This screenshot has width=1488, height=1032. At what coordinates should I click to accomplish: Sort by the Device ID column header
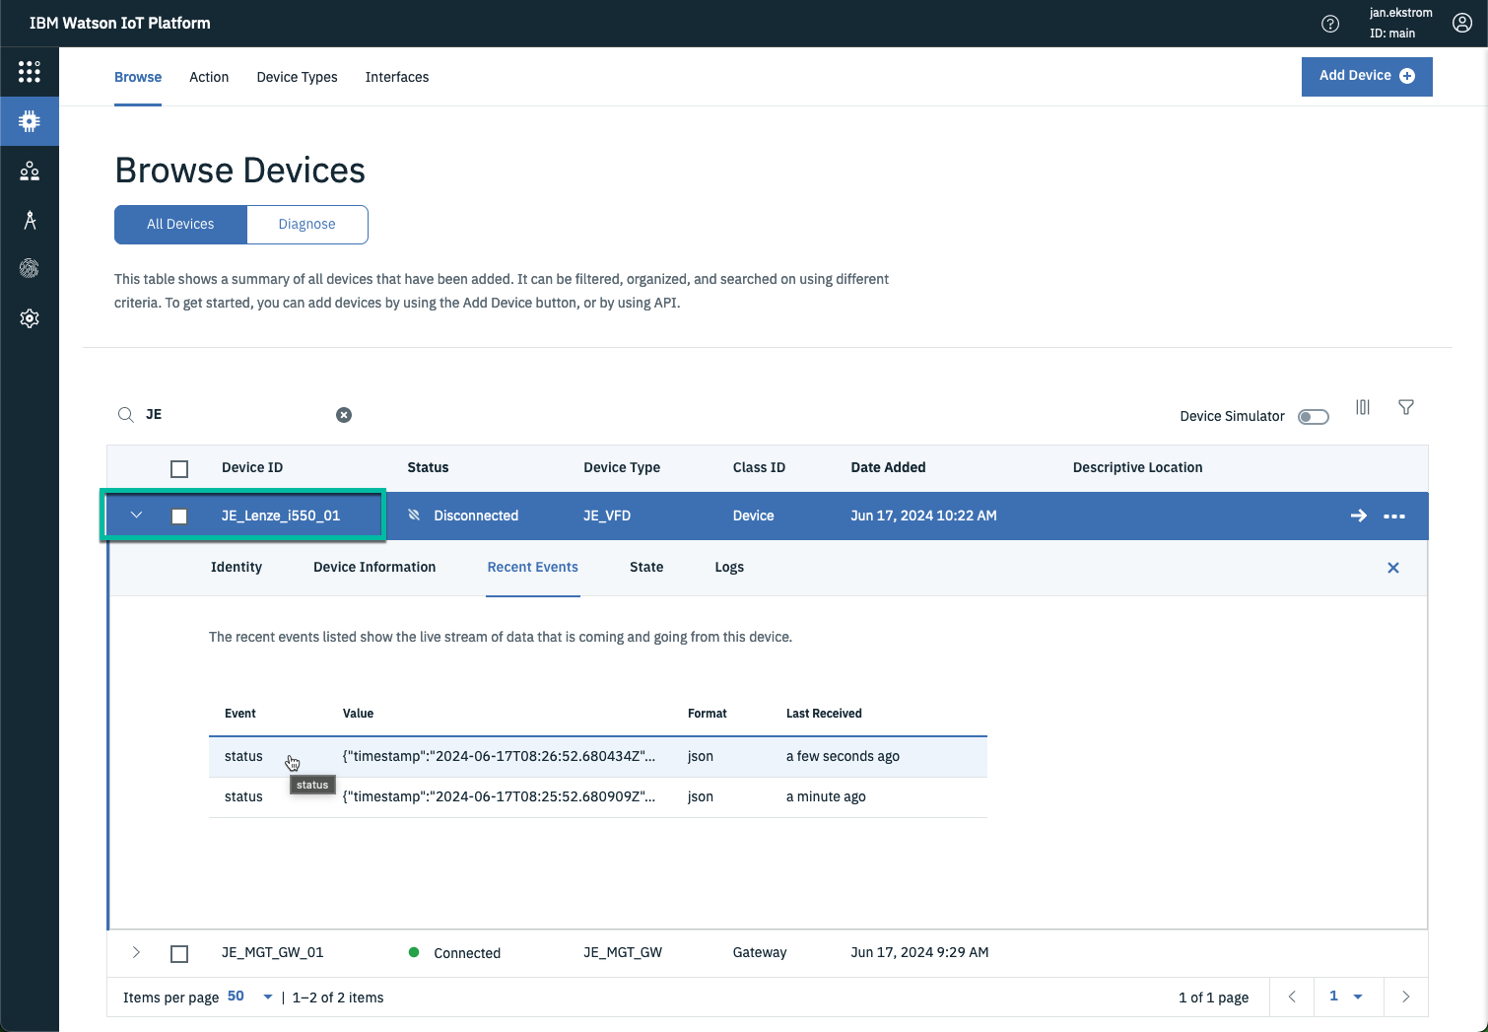252,467
